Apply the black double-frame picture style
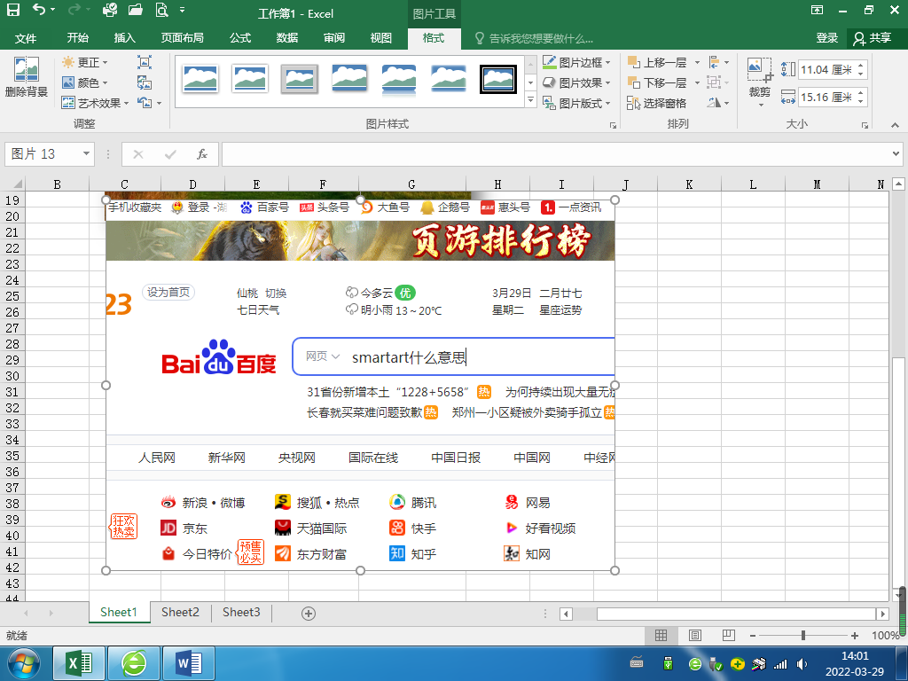This screenshot has width=908, height=681. point(498,79)
